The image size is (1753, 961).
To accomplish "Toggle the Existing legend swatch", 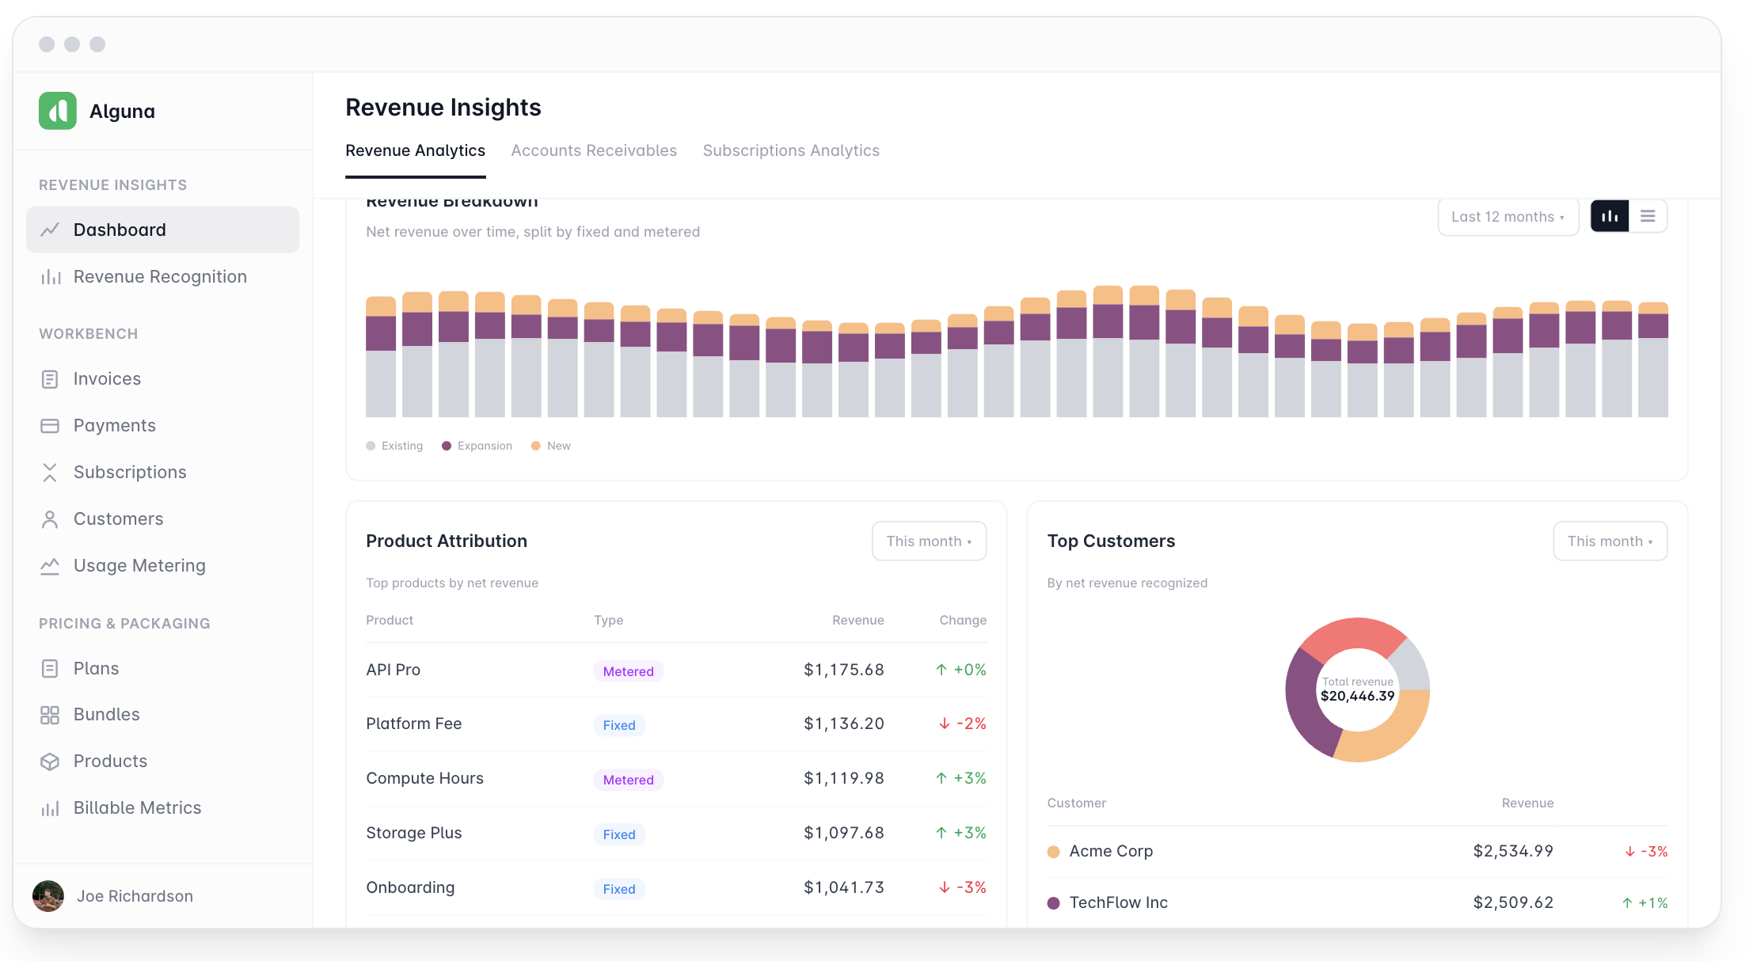I will coord(371,446).
